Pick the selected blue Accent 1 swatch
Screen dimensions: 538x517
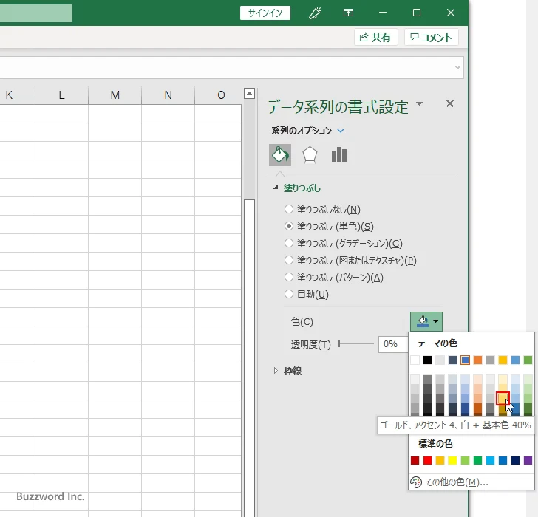tap(466, 360)
